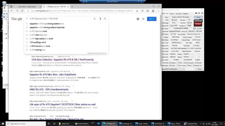Click Translate this page for miningclub result

click(x=63, y=116)
